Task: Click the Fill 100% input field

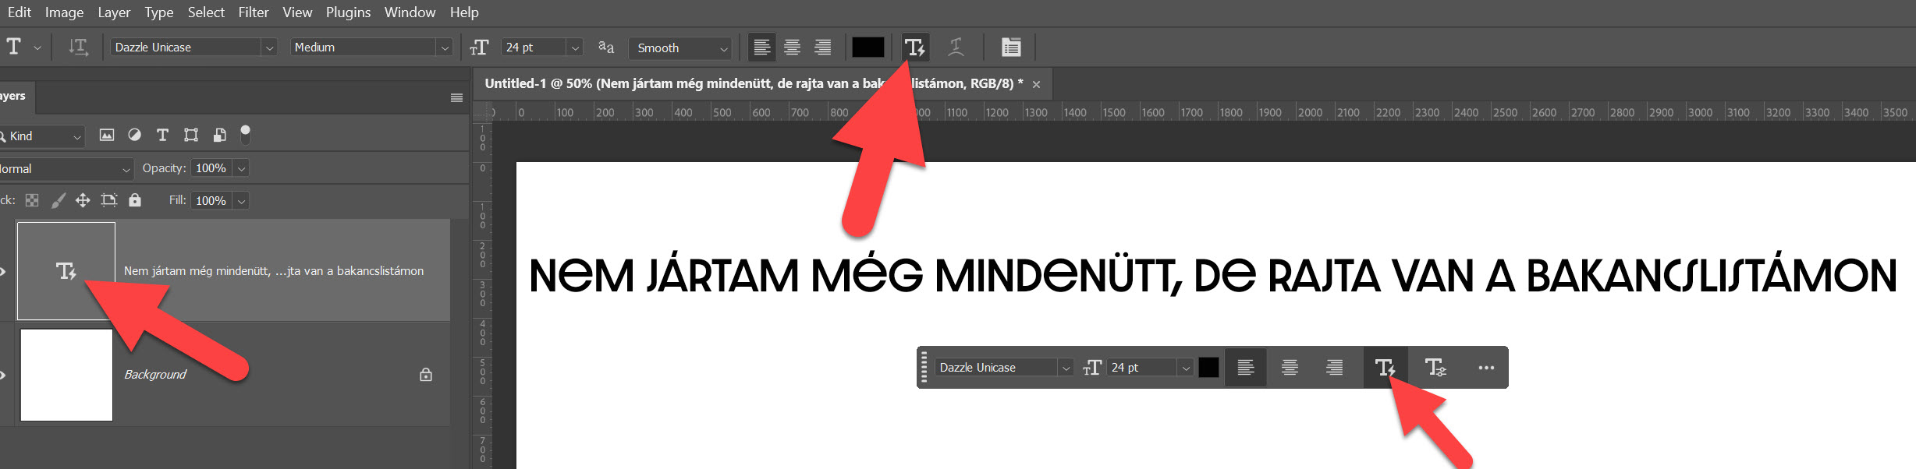Action: click(211, 201)
